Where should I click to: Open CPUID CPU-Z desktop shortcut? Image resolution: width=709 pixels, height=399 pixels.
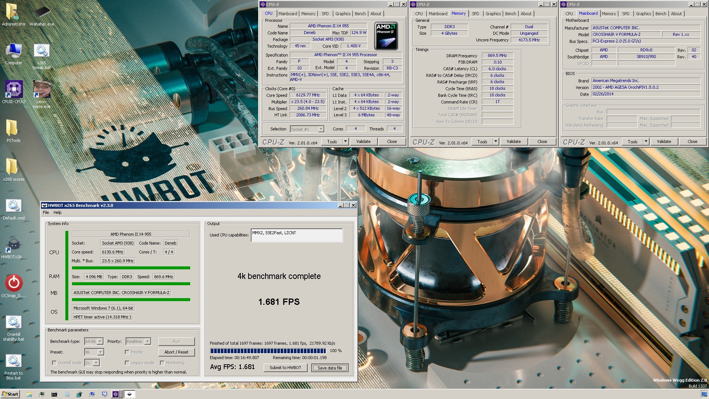point(14,92)
